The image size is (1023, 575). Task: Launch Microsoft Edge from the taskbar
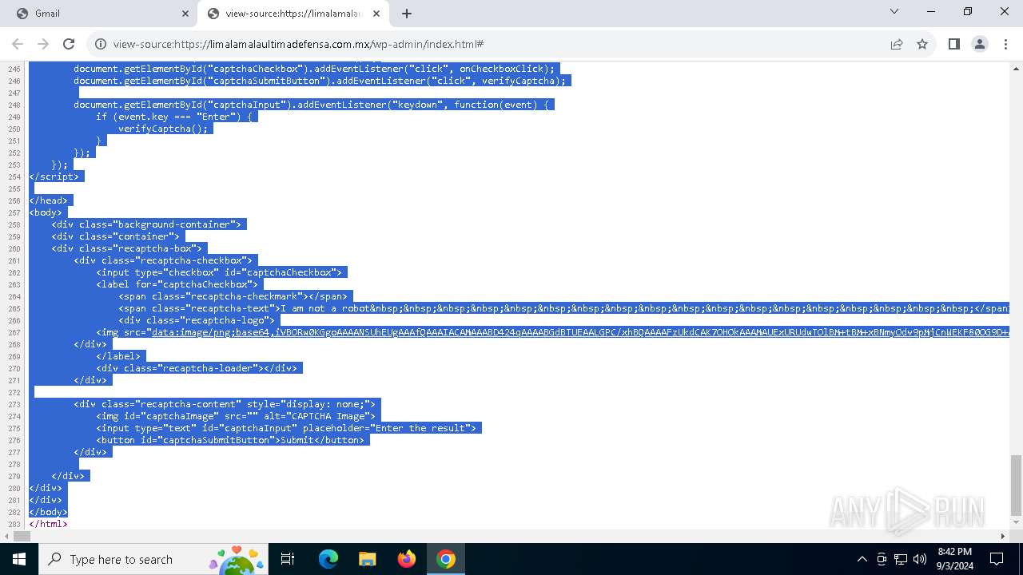coord(328,559)
